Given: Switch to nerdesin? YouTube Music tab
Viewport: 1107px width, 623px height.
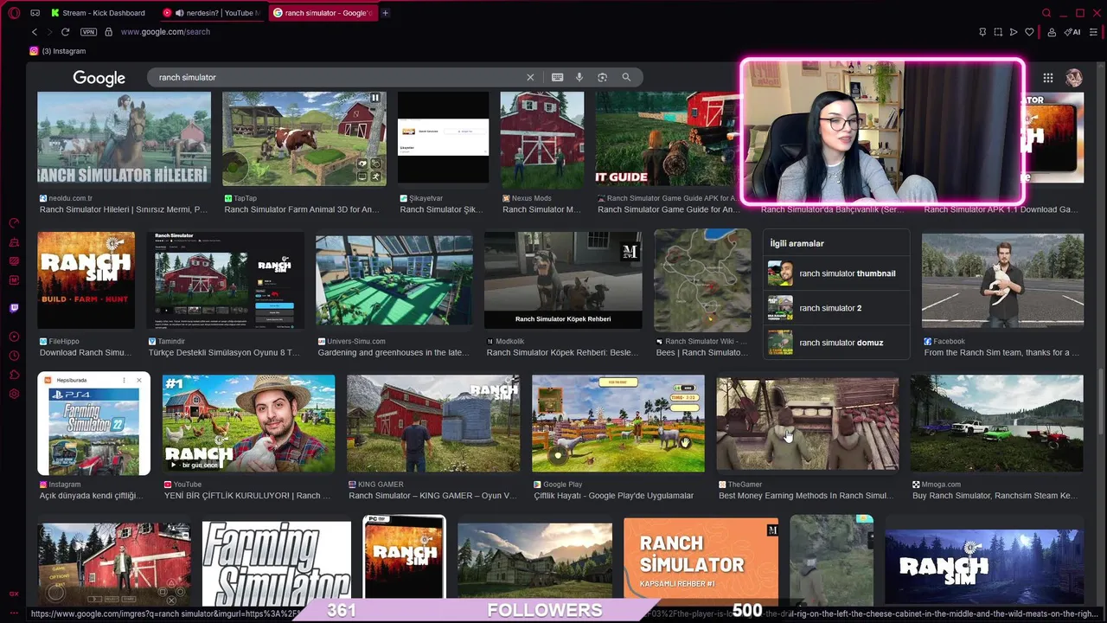Looking at the screenshot, I should point(211,13).
